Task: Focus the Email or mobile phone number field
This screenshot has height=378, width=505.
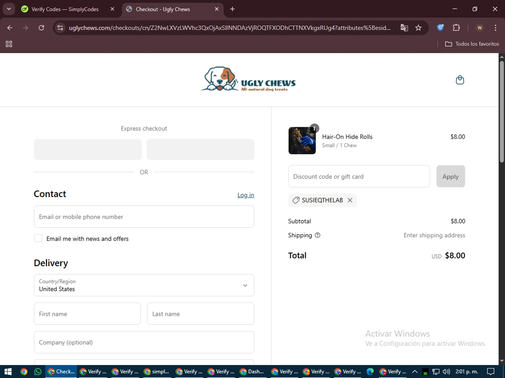Action: coord(144,217)
